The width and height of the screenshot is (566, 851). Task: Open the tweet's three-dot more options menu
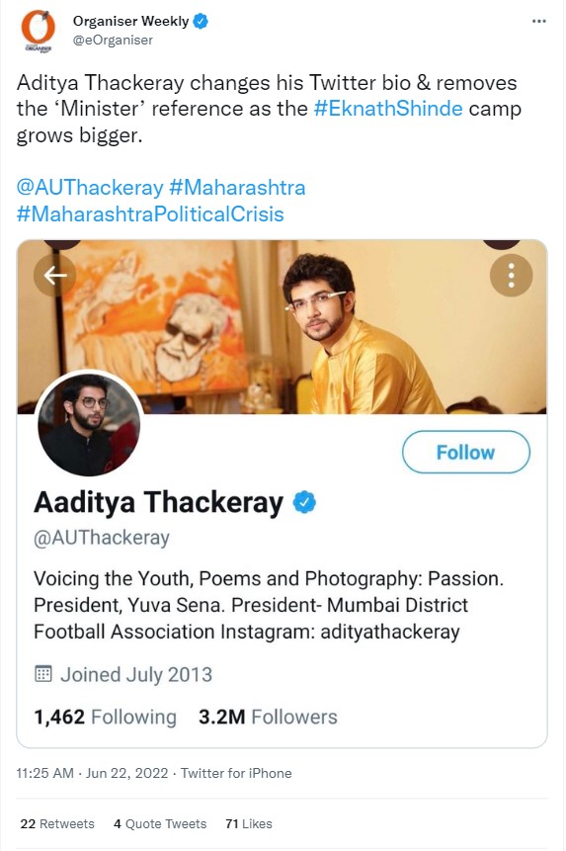[538, 21]
